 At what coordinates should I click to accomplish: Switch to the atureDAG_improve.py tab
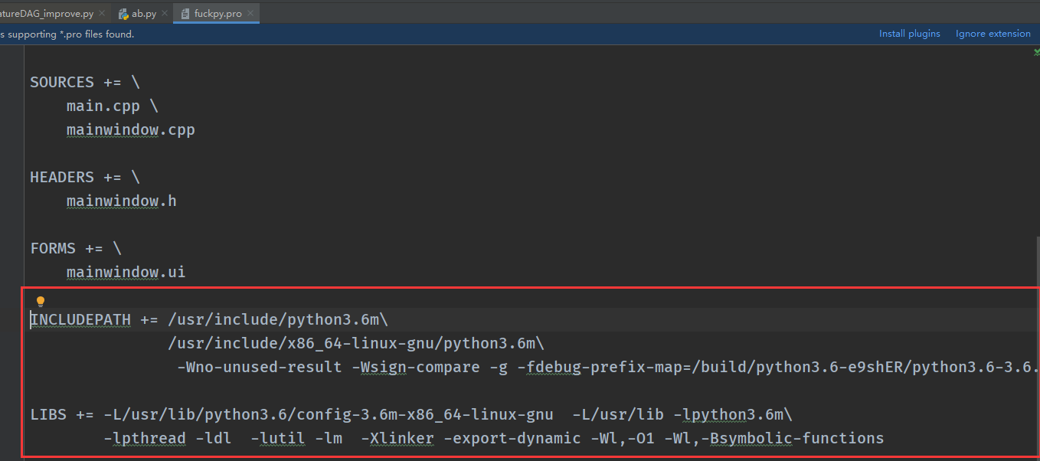pyautogui.click(x=46, y=13)
